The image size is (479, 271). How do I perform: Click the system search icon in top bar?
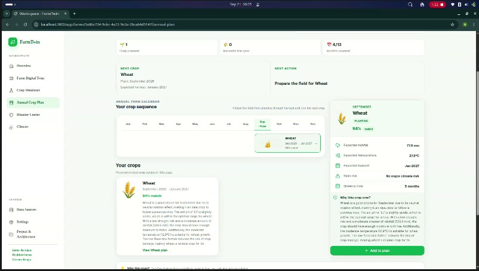pos(410,5)
